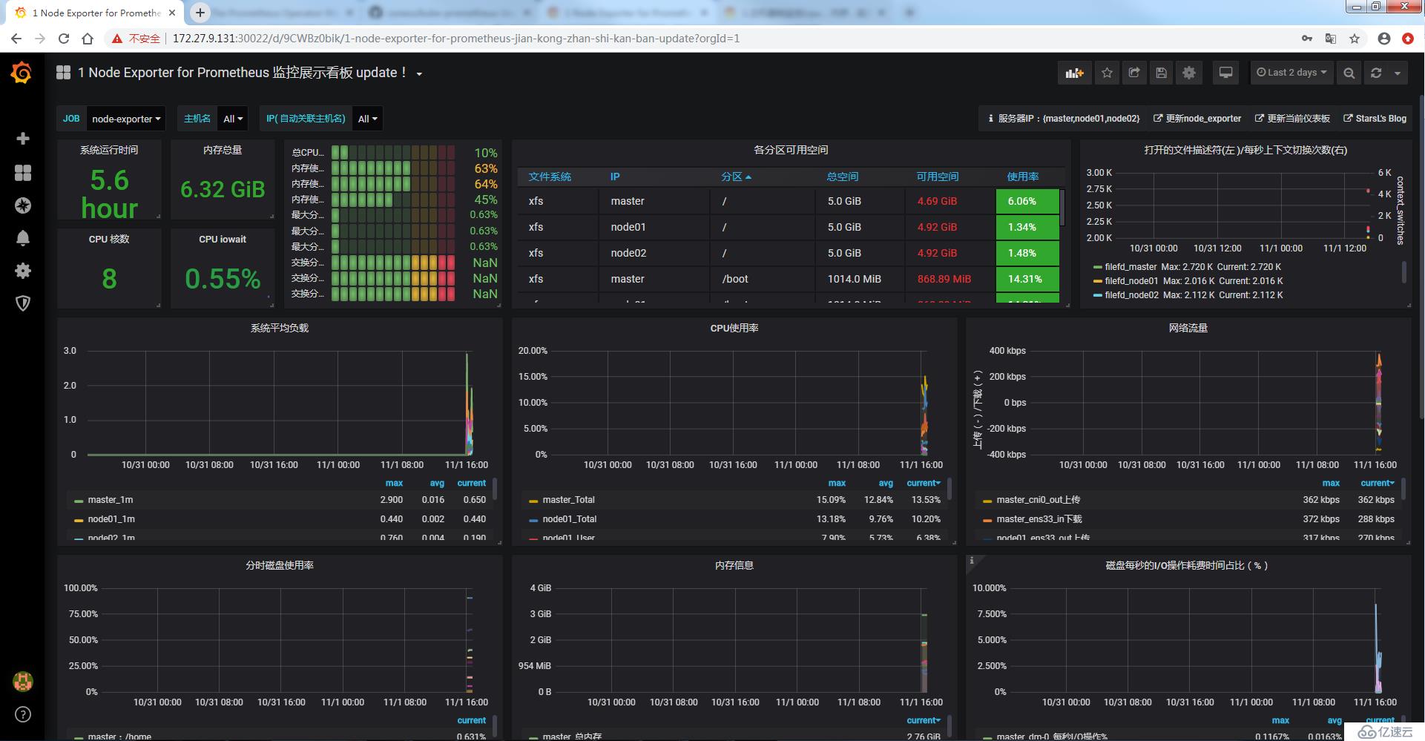Open the Help question mark icon
This screenshot has width=1425, height=741.
pyautogui.click(x=23, y=714)
